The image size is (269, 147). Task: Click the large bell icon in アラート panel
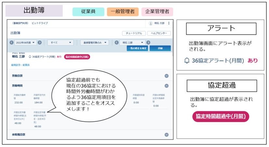click(x=187, y=60)
